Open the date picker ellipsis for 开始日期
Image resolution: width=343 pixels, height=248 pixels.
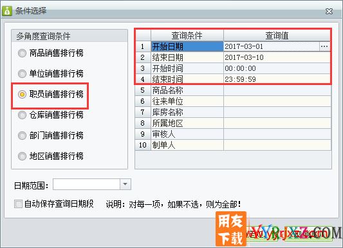(324, 46)
